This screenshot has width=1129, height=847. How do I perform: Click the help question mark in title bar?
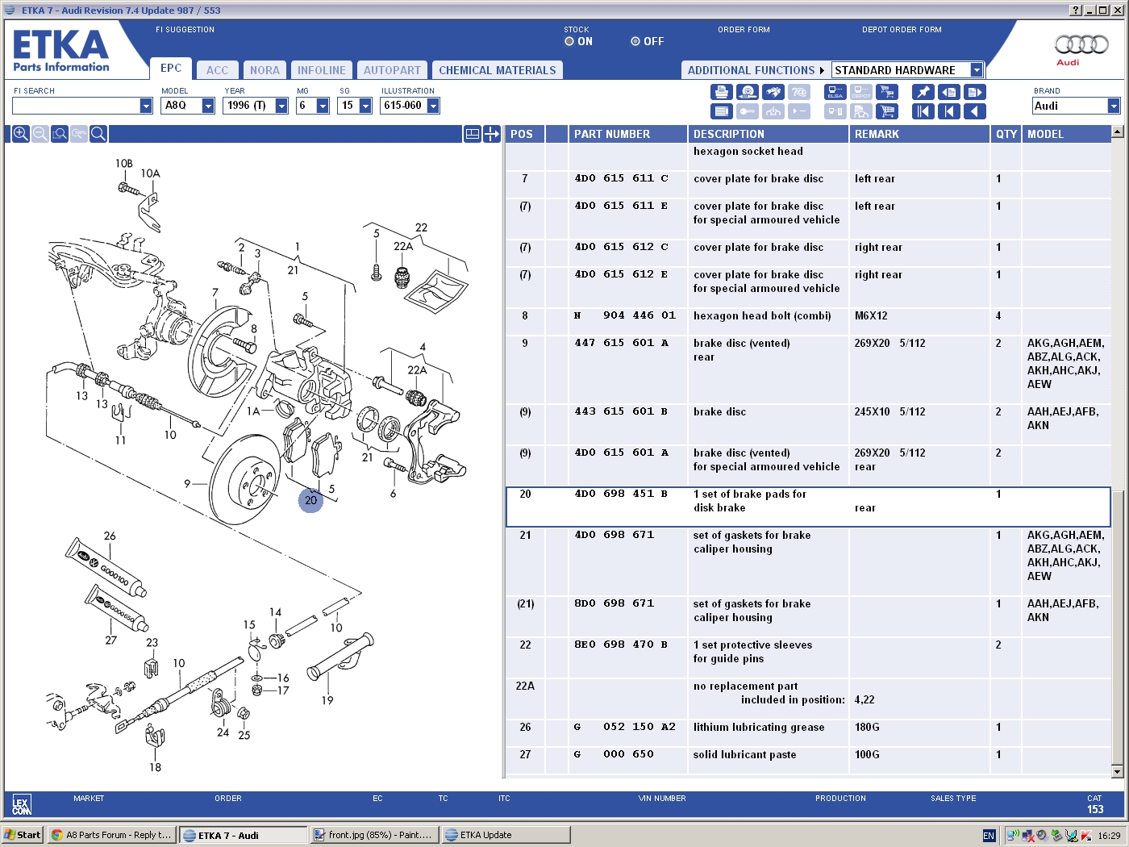point(1076,10)
